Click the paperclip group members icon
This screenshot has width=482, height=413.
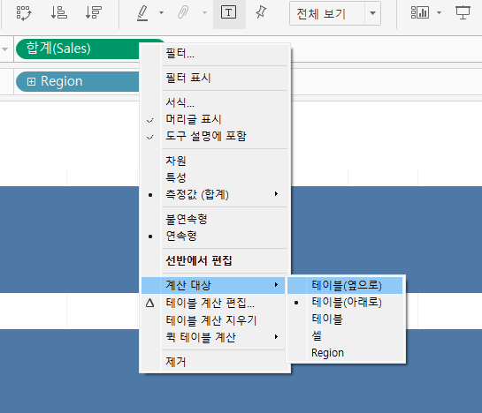pyautogui.click(x=183, y=13)
